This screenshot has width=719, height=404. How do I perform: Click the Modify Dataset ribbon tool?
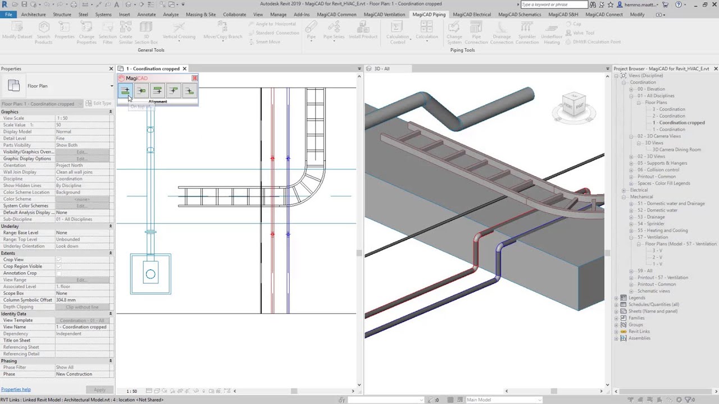pyautogui.click(x=17, y=31)
